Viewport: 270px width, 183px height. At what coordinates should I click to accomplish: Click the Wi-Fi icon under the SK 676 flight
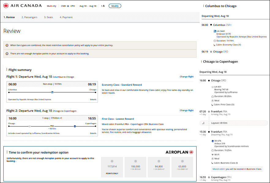tap(212, 155)
